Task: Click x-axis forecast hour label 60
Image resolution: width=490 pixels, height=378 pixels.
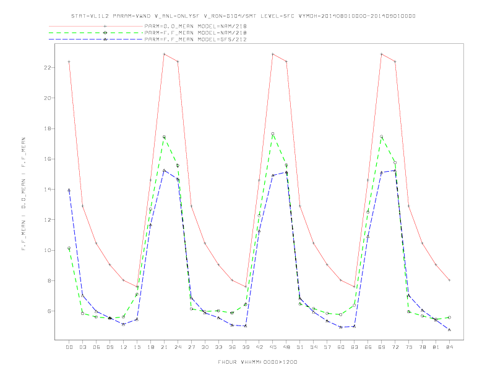Action: pos(341,347)
